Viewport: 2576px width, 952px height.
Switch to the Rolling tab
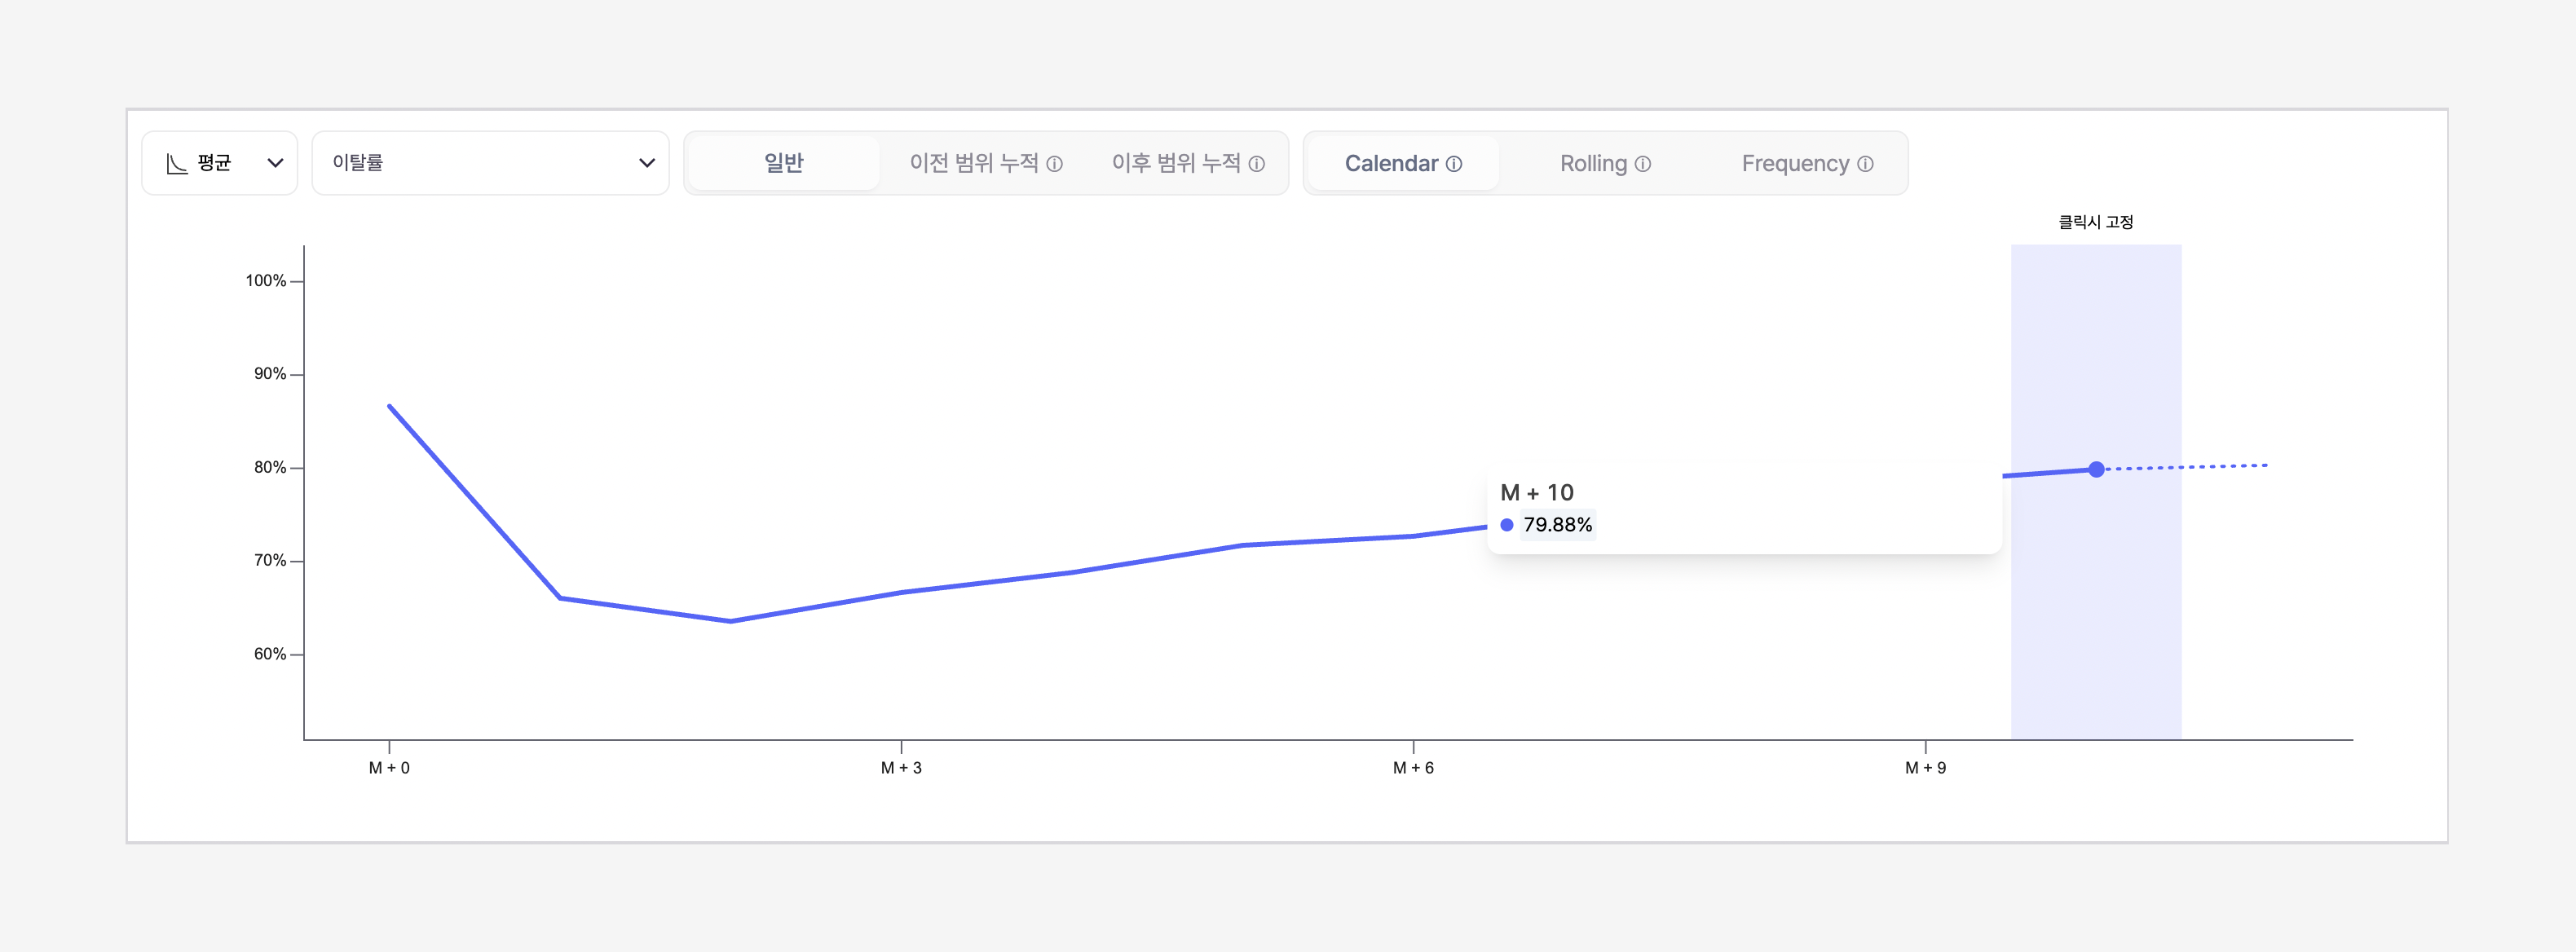coord(1593,163)
